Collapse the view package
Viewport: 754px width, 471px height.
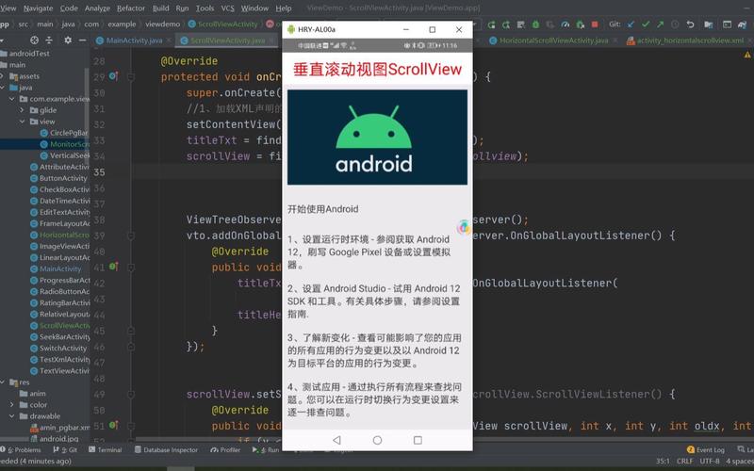tap(22, 122)
